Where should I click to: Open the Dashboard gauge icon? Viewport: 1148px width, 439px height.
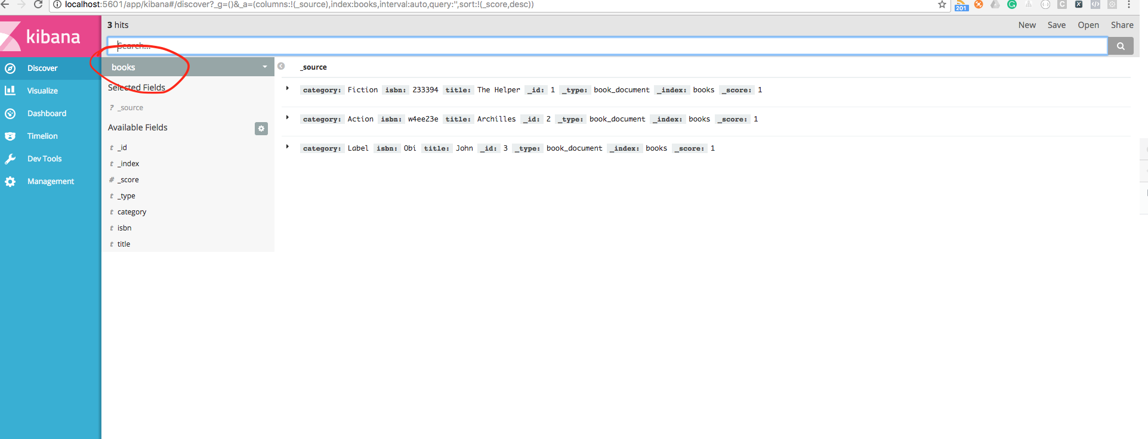coord(10,113)
